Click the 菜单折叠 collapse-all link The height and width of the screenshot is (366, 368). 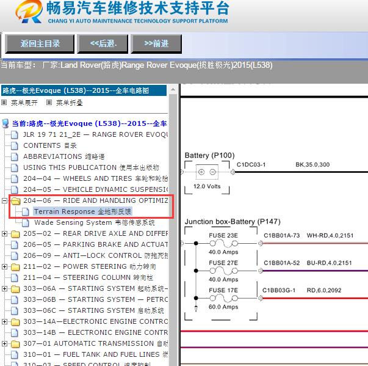point(69,103)
